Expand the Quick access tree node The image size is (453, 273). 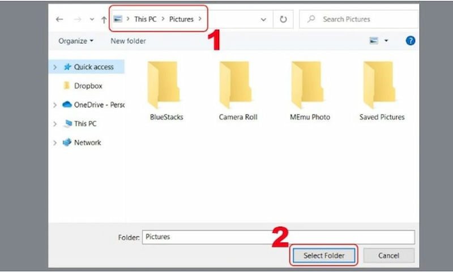coord(55,67)
